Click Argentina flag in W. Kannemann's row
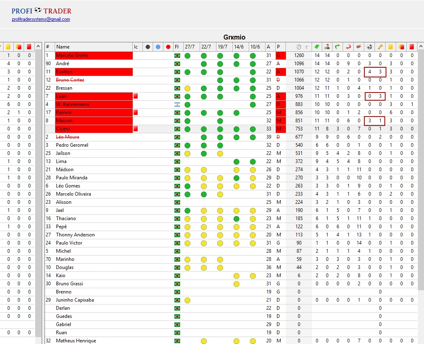Screen dimensions: 424x344 [177, 104]
